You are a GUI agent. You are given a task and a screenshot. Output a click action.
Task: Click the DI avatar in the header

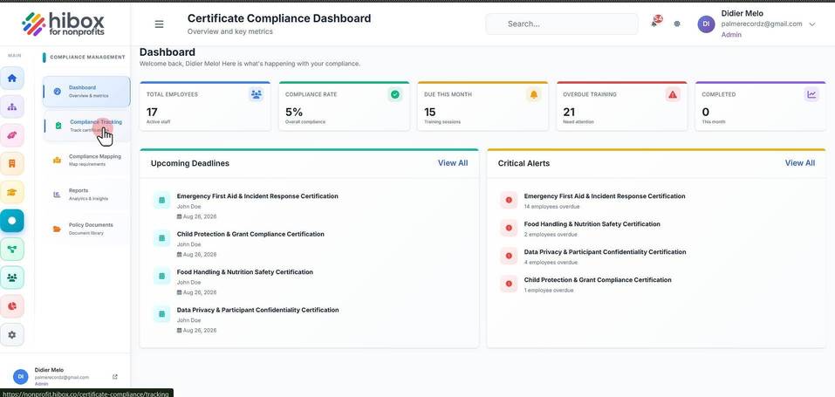coord(706,24)
